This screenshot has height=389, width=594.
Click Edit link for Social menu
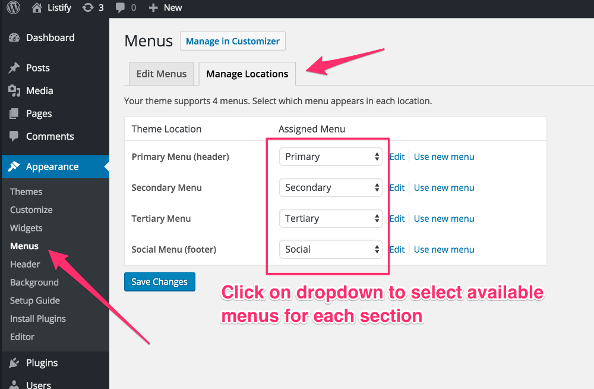pyautogui.click(x=397, y=249)
